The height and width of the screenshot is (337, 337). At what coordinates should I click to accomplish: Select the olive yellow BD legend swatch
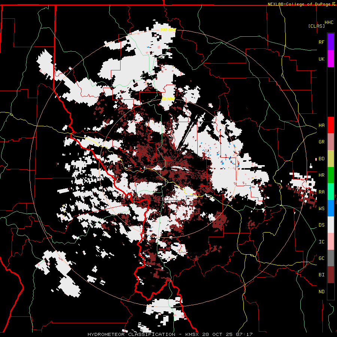331,159
